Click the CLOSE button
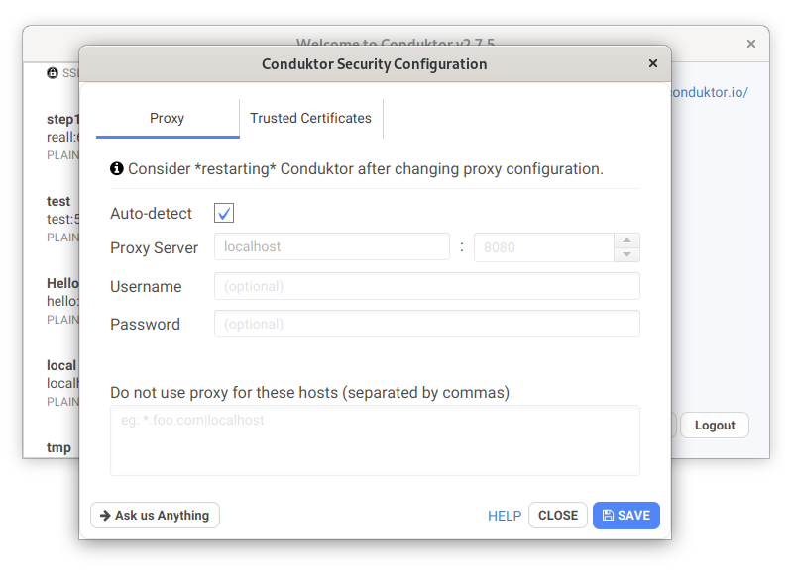The height and width of the screenshot is (572, 796). click(x=558, y=516)
